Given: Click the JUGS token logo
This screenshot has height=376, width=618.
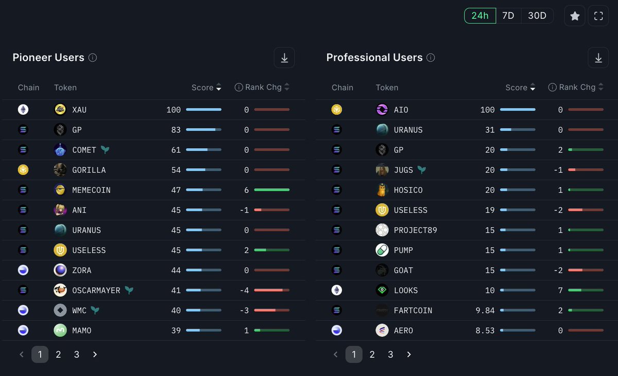Looking at the screenshot, I should (x=382, y=170).
